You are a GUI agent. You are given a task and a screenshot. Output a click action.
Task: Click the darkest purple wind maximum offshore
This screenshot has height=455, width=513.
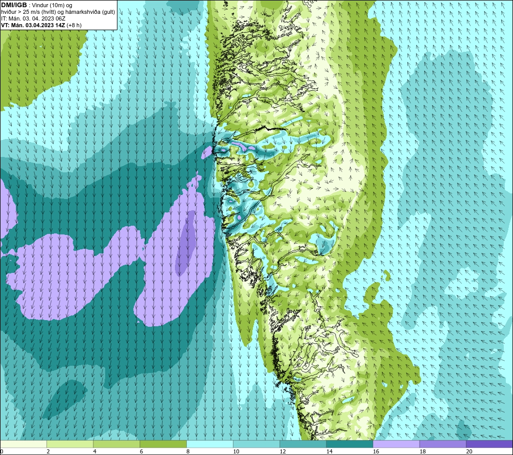(x=186, y=243)
